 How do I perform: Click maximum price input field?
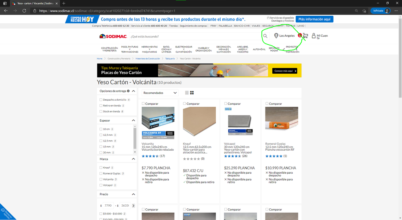[125, 205]
